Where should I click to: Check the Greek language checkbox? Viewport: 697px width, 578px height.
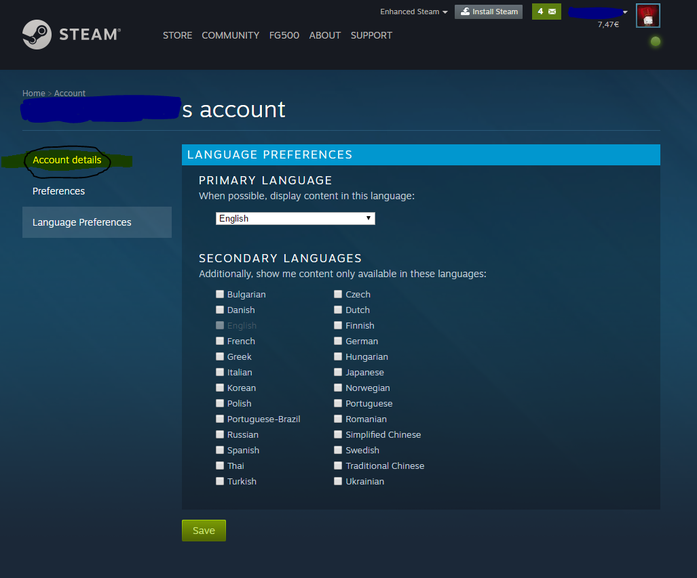220,356
